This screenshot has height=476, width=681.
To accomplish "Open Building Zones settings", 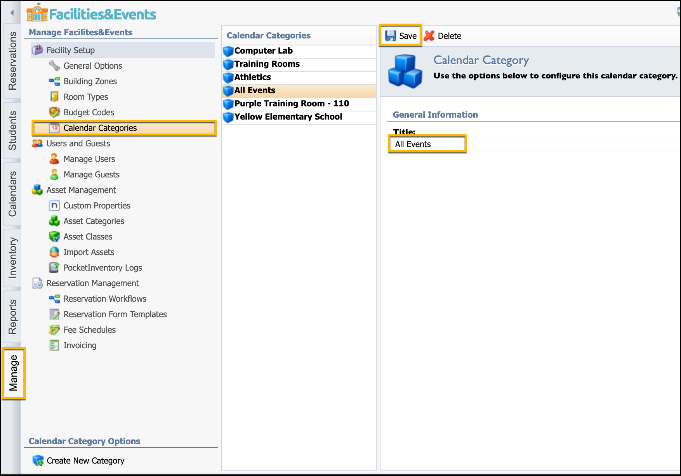I will pyautogui.click(x=90, y=81).
